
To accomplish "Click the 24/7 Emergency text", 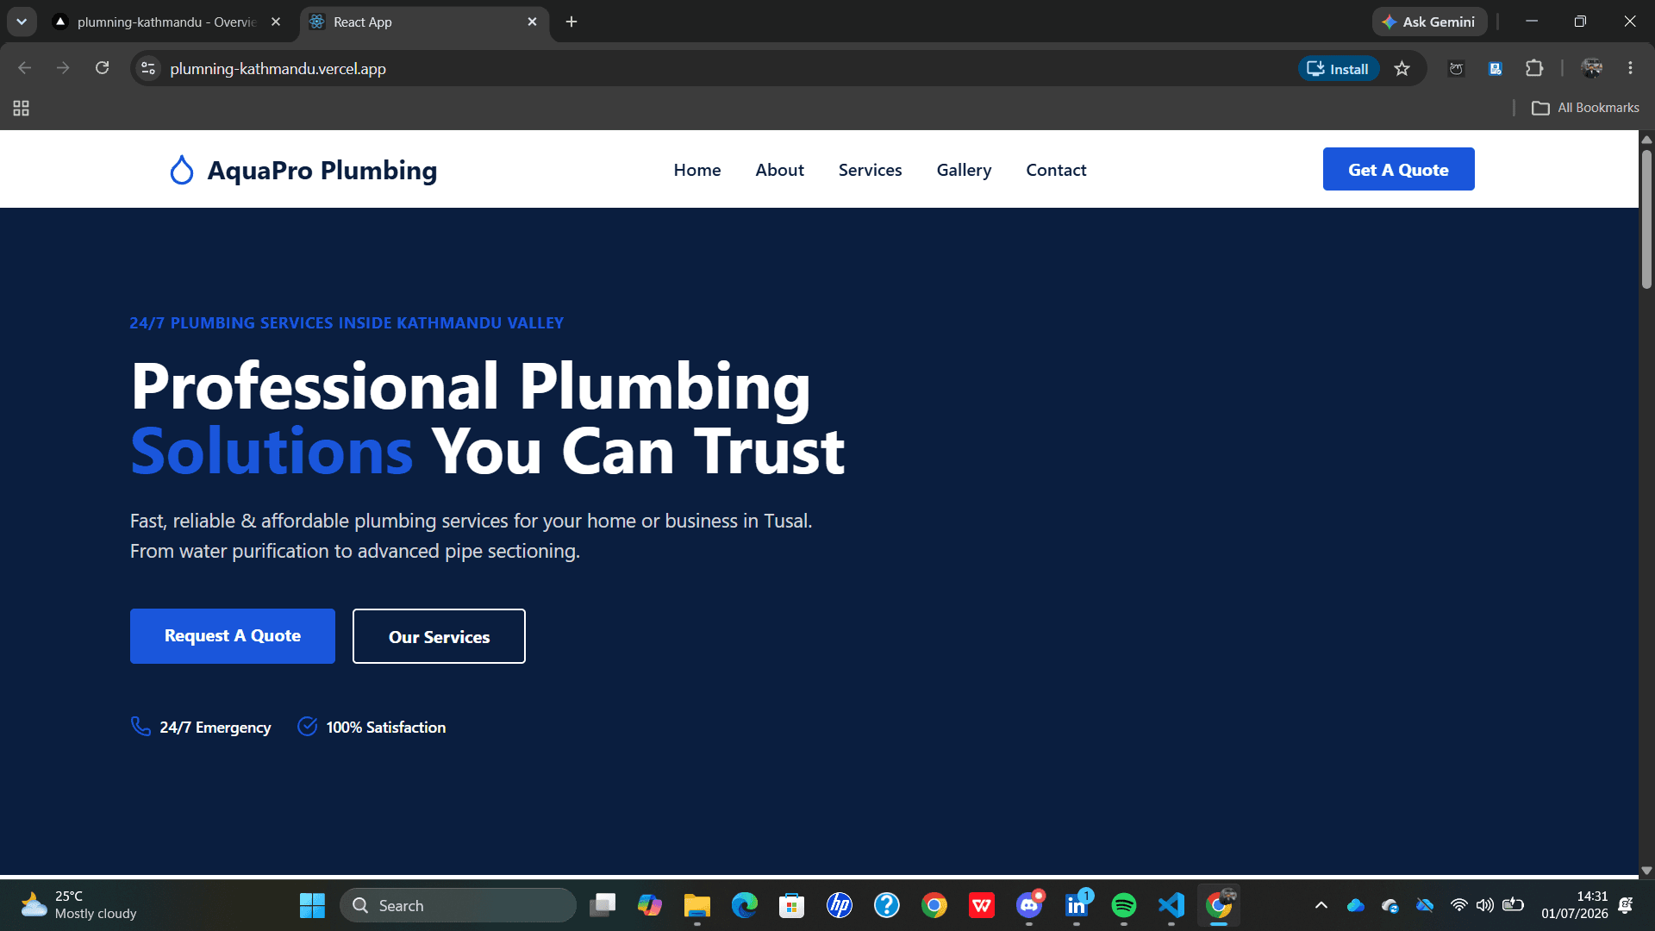I will [215, 727].
